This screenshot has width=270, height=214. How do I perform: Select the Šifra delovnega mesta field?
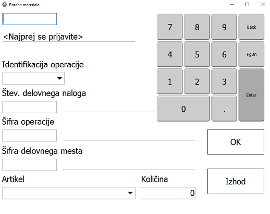tap(29, 164)
